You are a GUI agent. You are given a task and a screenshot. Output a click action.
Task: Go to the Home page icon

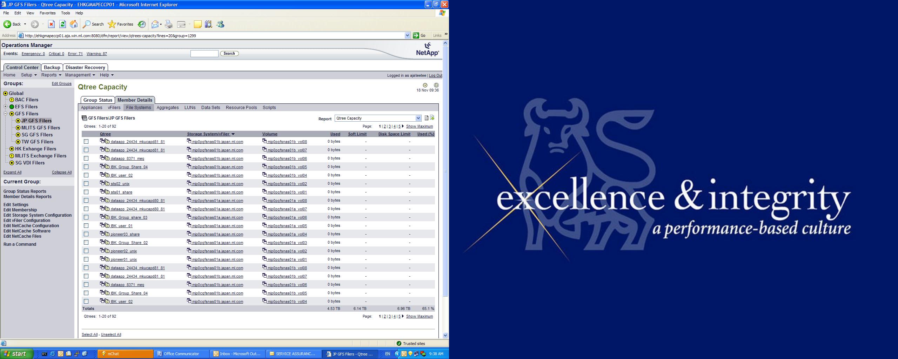74,24
